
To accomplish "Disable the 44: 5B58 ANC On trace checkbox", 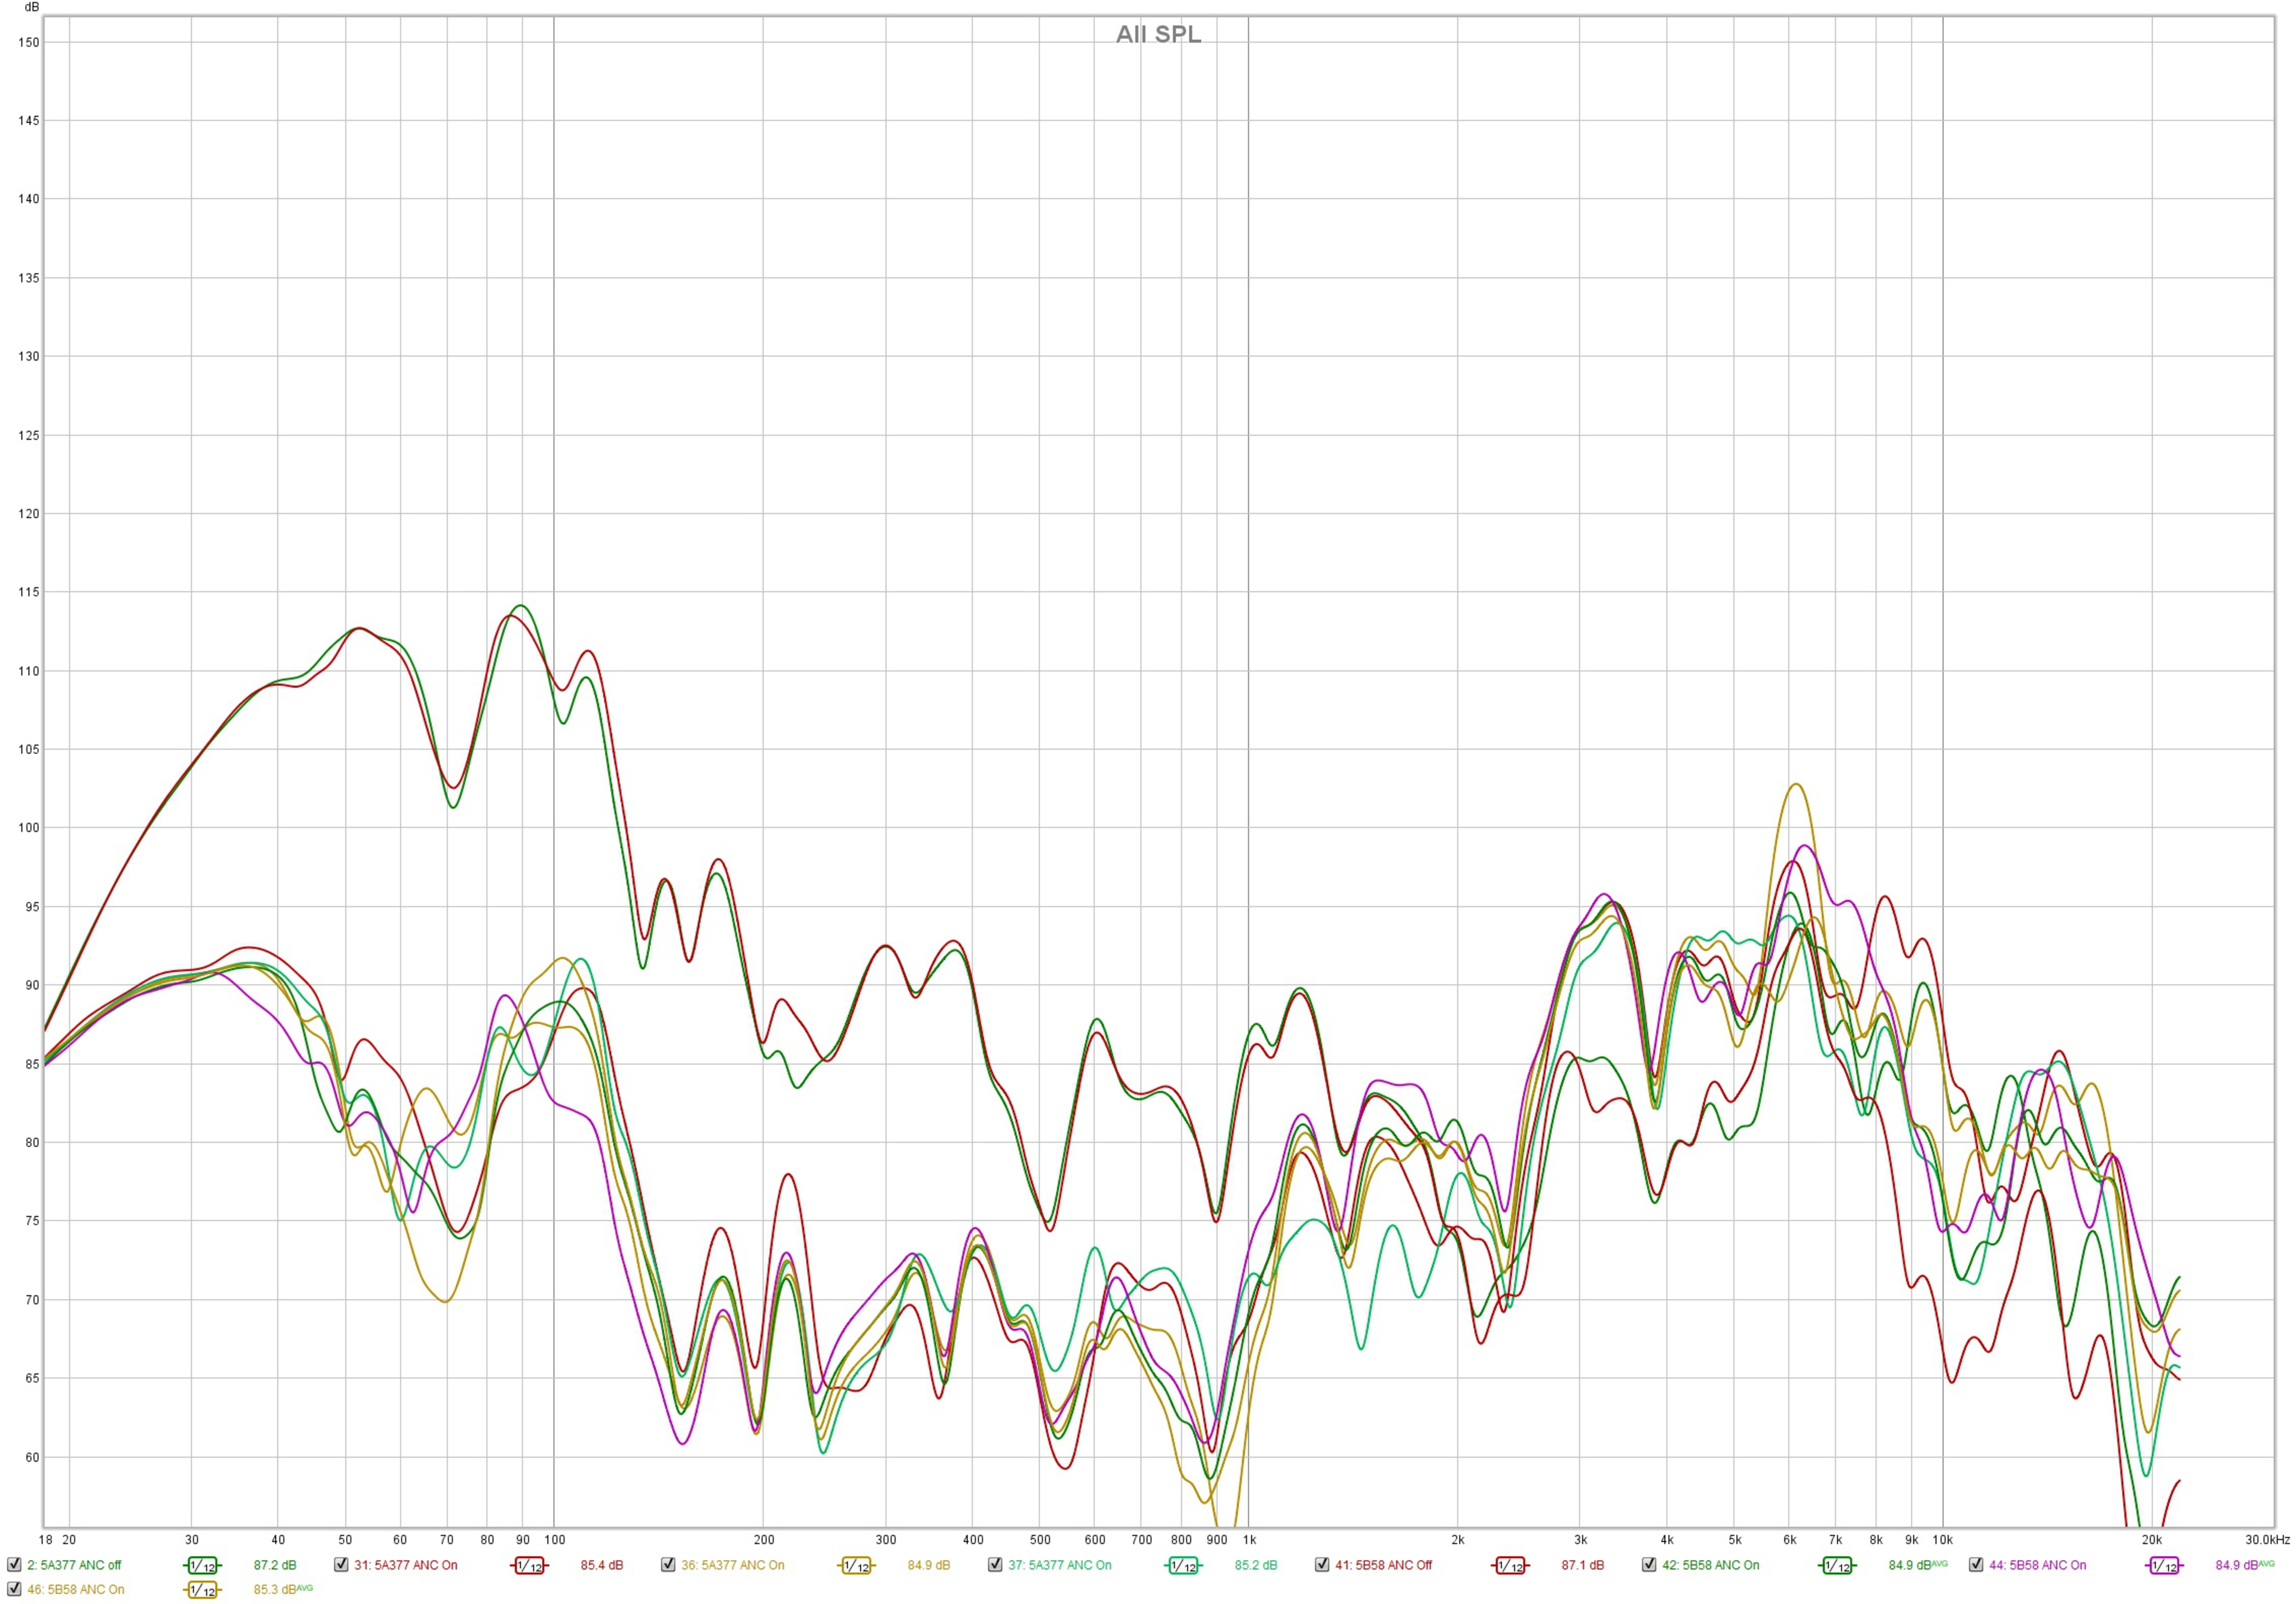I will (x=1976, y=1564).
